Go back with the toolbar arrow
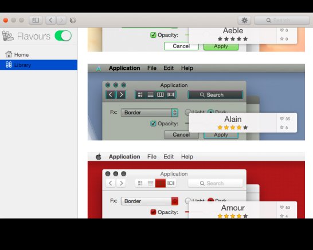313x250 pixels. (x=50, y=21)
